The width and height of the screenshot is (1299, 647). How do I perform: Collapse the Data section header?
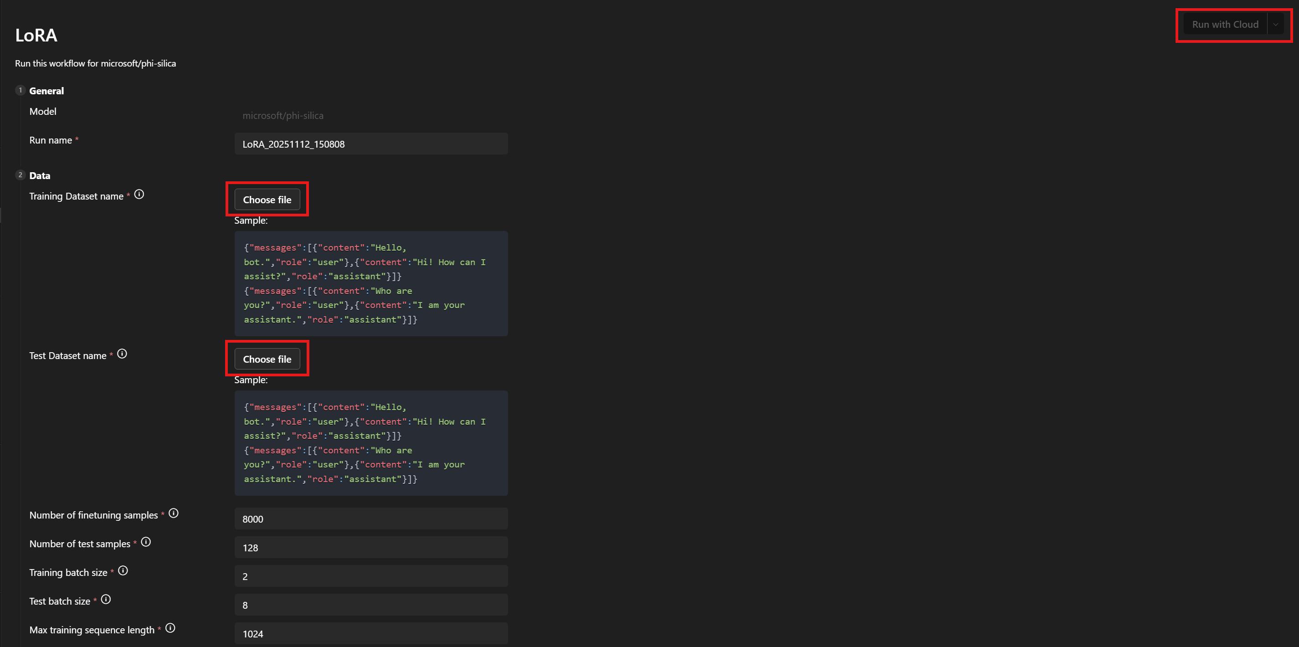pyautogui.click(x=39, y=175)
